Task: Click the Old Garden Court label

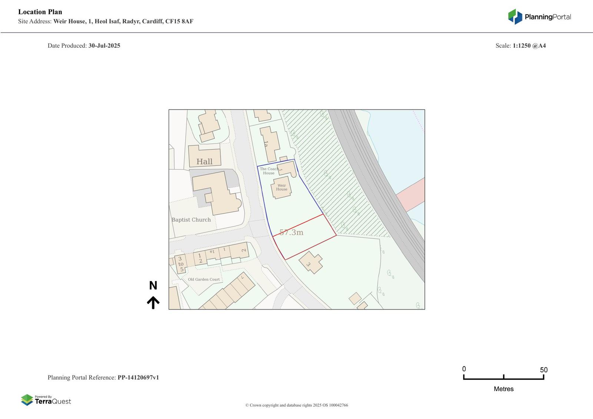Action: (x=203, y=279)
